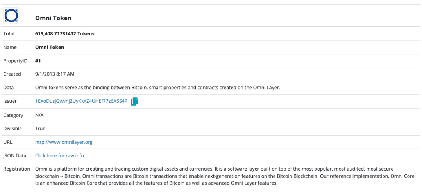This screenshot has width=422, height=192.
Task: Open the raw info JSON link
Action: (x=59, y=155)
